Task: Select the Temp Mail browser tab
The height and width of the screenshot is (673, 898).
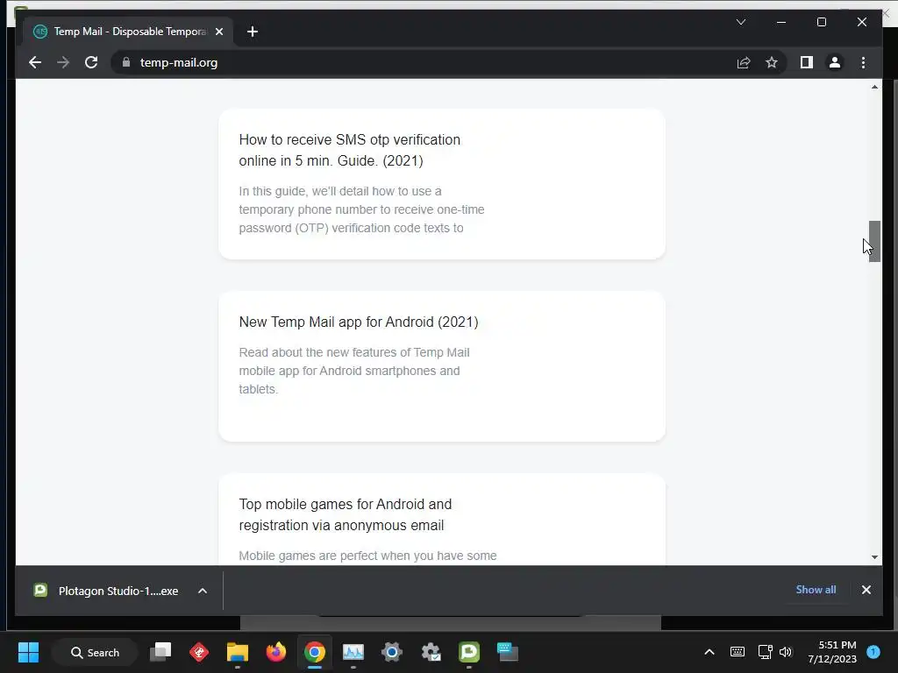Action: pos(128,32)
